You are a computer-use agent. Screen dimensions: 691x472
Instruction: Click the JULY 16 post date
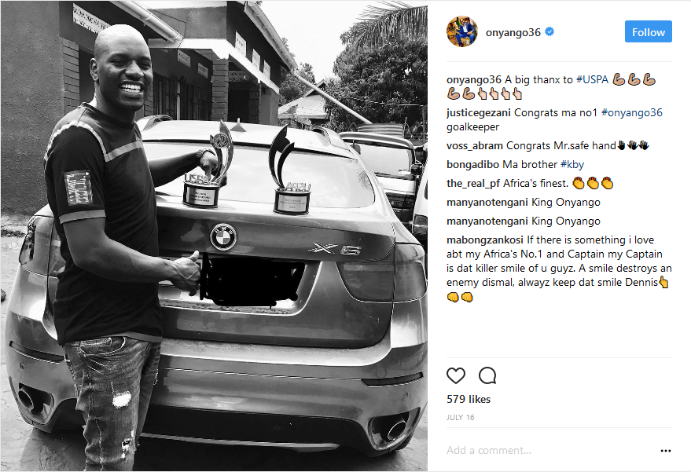460,417
